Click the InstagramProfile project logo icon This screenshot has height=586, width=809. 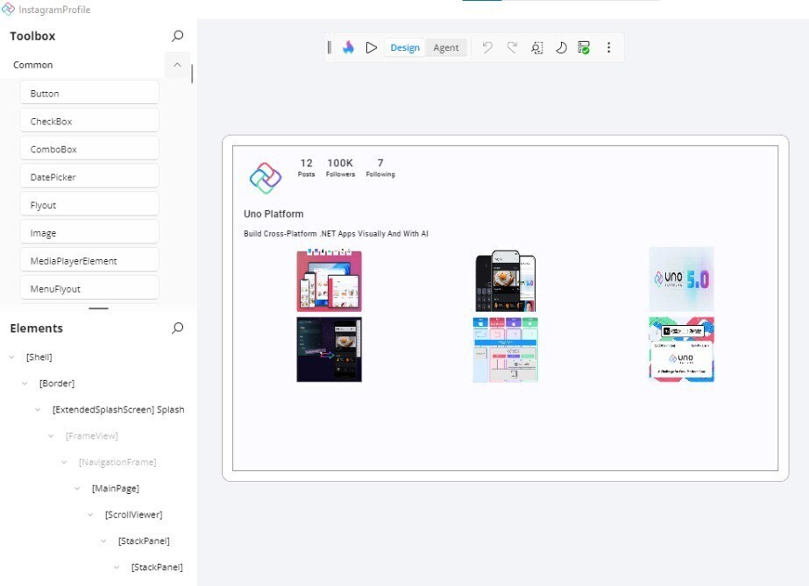coord(11,9)
